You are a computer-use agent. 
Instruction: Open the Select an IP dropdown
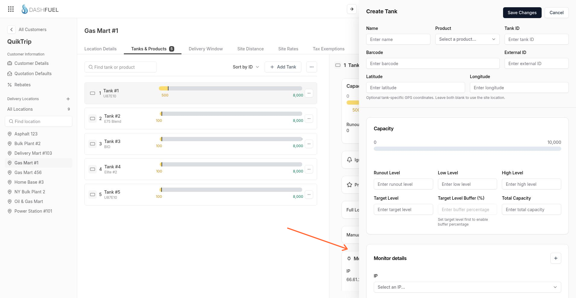coord(467,287)
